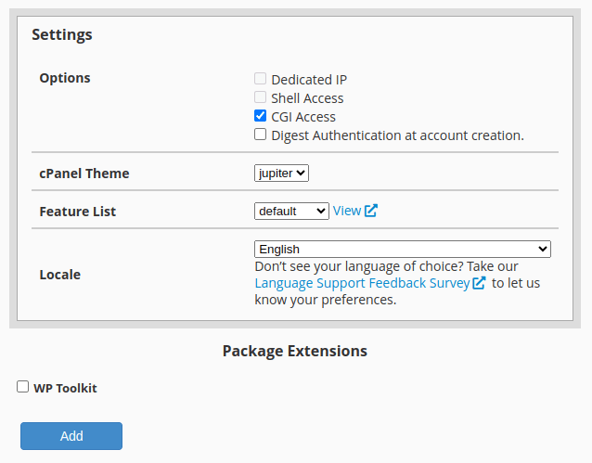Screen dimensions: 592x463
Task: Click the Dedicated IP label text
Action: (x=309, y=80)
